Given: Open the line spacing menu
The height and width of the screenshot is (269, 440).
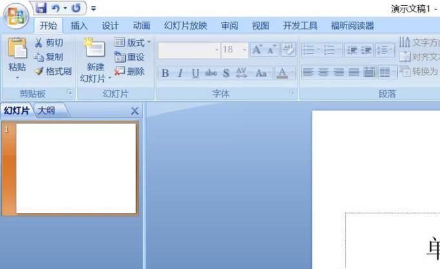Looking at the screenshot, I should (385, 50).
